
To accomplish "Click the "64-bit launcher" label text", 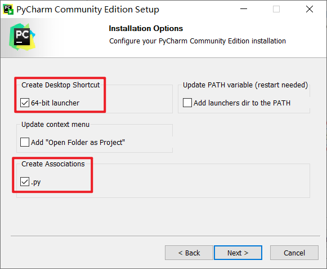I will tap(55, 103).
